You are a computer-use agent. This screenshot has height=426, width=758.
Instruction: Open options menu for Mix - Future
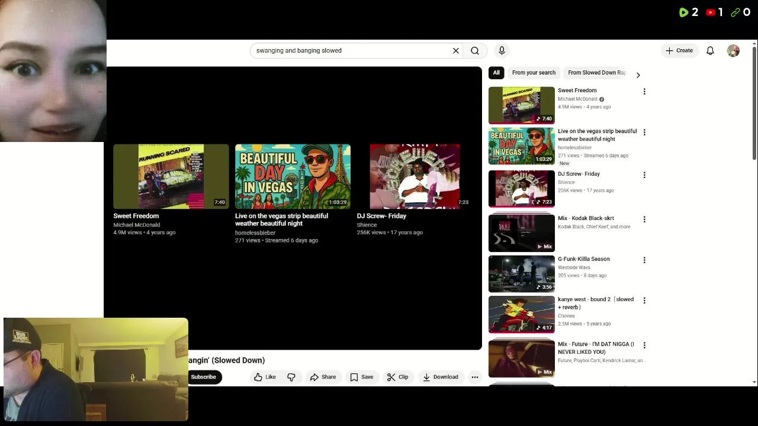pyautogui.click(x=644, y=346)
